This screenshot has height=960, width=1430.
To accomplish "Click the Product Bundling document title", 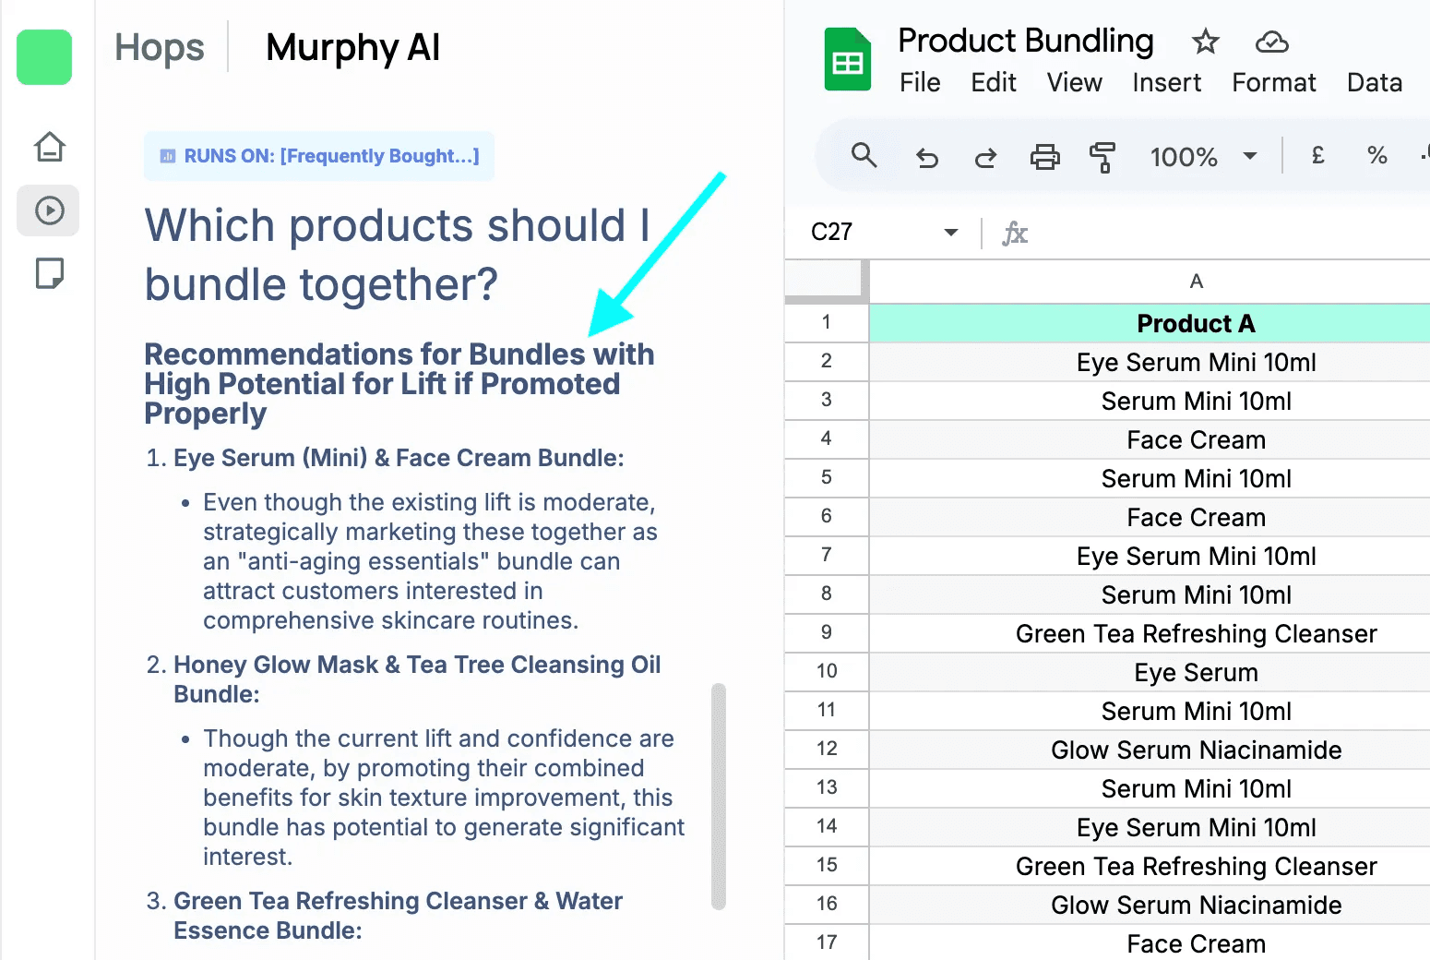I will (1026, 41).
